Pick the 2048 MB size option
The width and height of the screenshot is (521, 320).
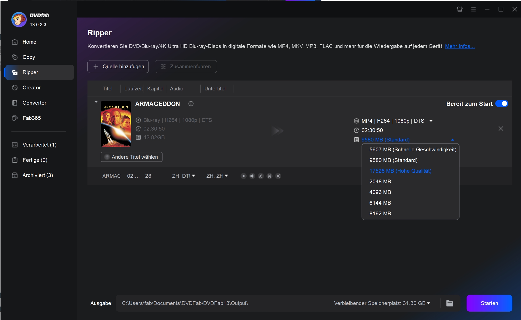pos(410,182)
